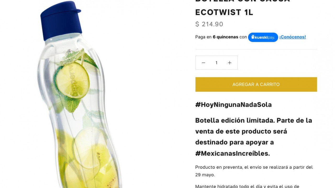Click 'Botella edición limitada' description heading
Image resolution: width=335 pixels, height=188 pixels.
pyautogui.click(x=235, y=120)
